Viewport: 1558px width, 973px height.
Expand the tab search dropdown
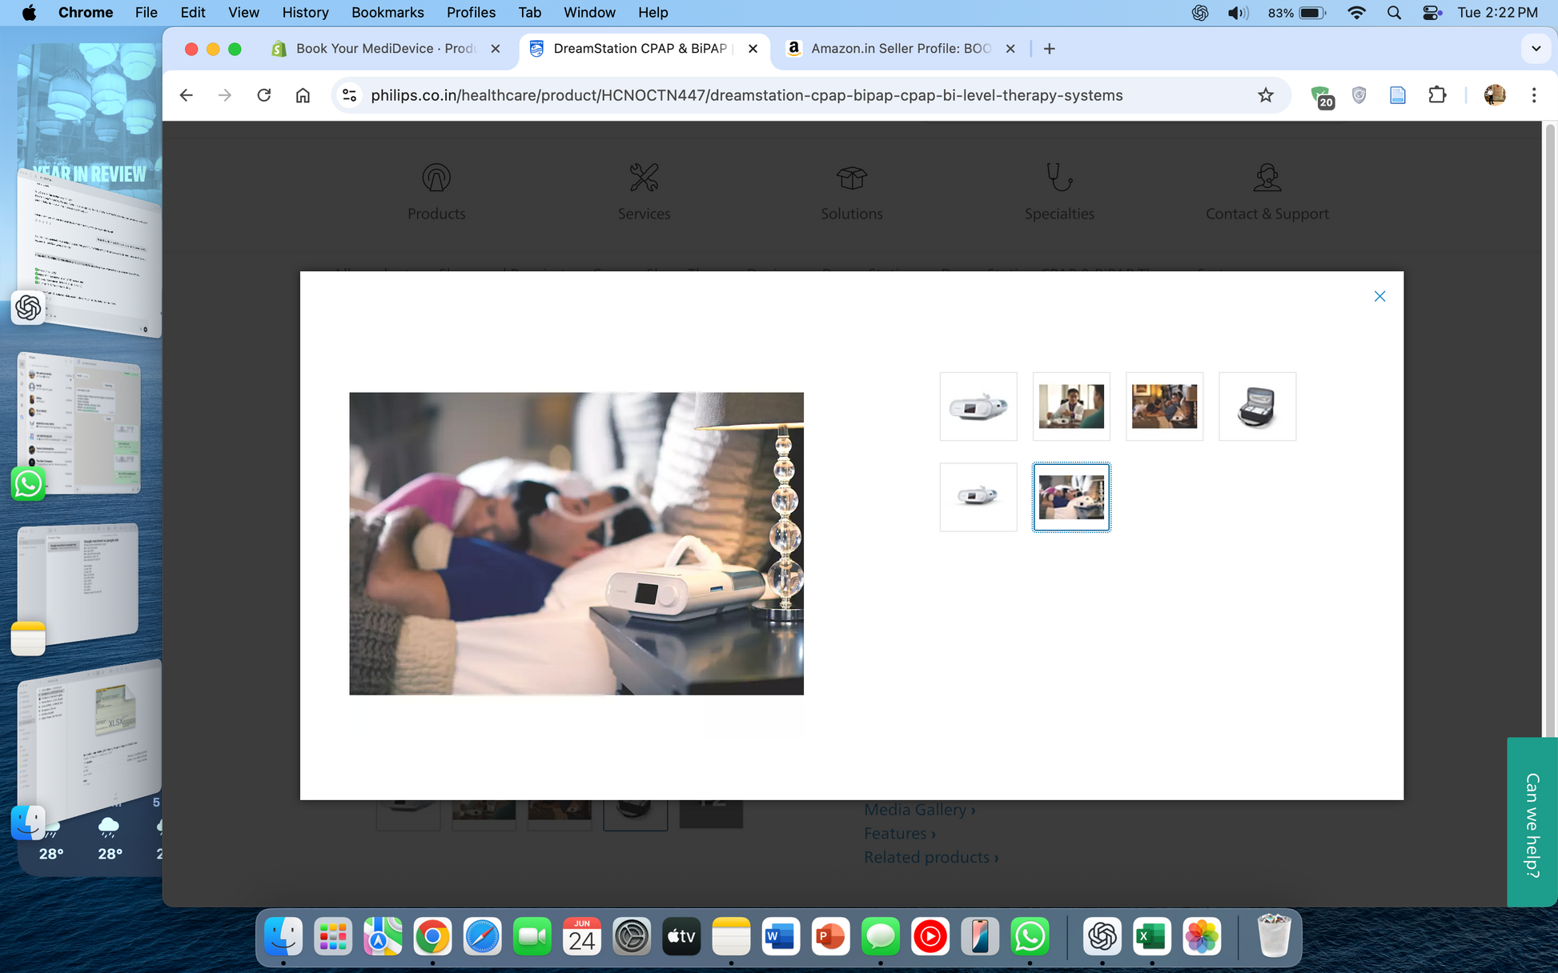tap(1536, 49)
